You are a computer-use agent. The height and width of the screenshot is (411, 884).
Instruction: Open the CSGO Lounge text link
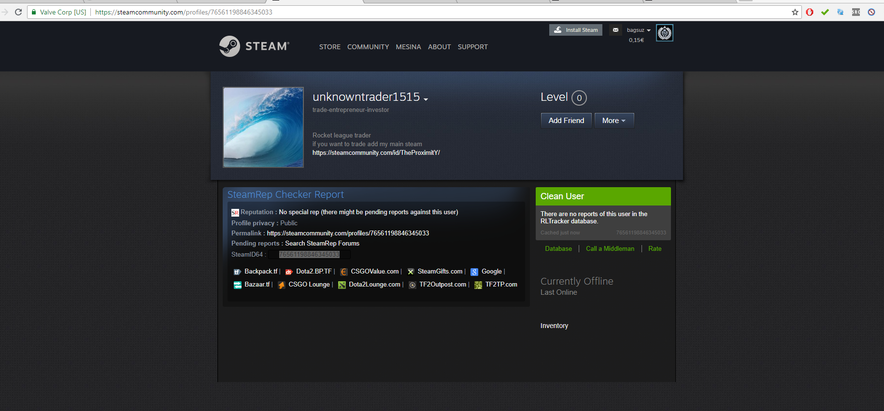[309, 285]
